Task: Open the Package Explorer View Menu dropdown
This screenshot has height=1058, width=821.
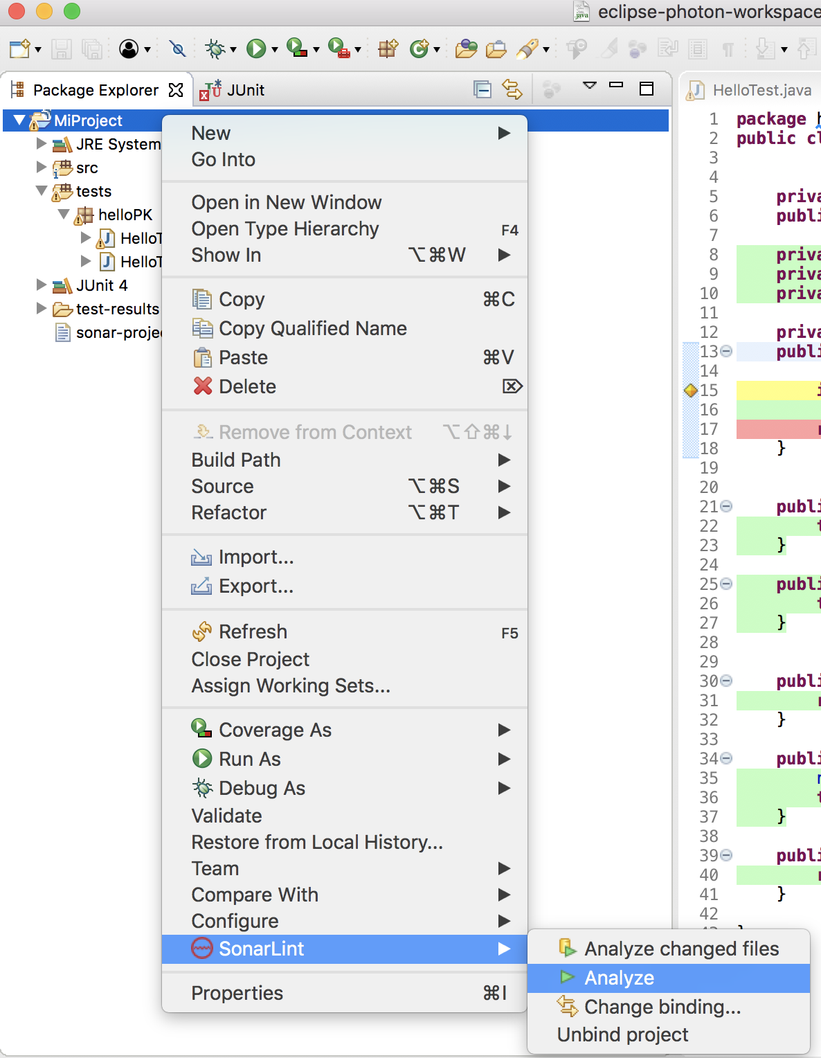Action: tap(589, 86)
